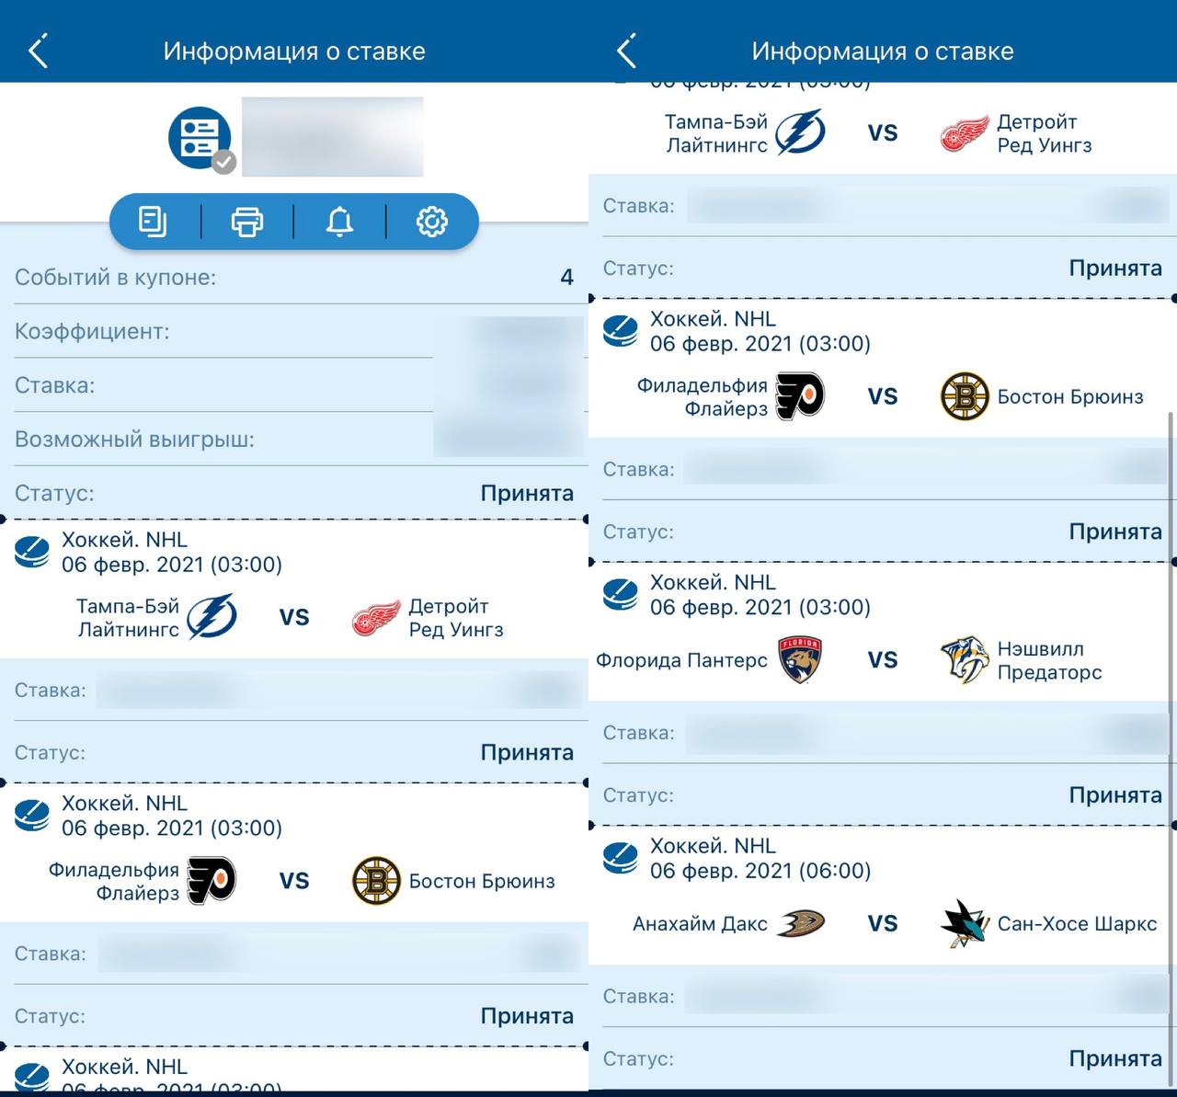Tap hockey puck icon of the Anaheim Ducks event
The image size is (1177, 1097).
621,858
